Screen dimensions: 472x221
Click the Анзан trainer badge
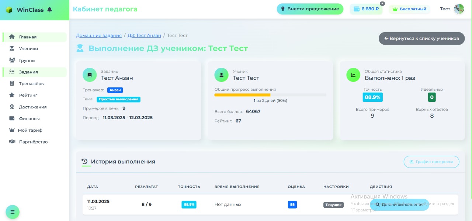pyautogui.click(x=115, y=90)
